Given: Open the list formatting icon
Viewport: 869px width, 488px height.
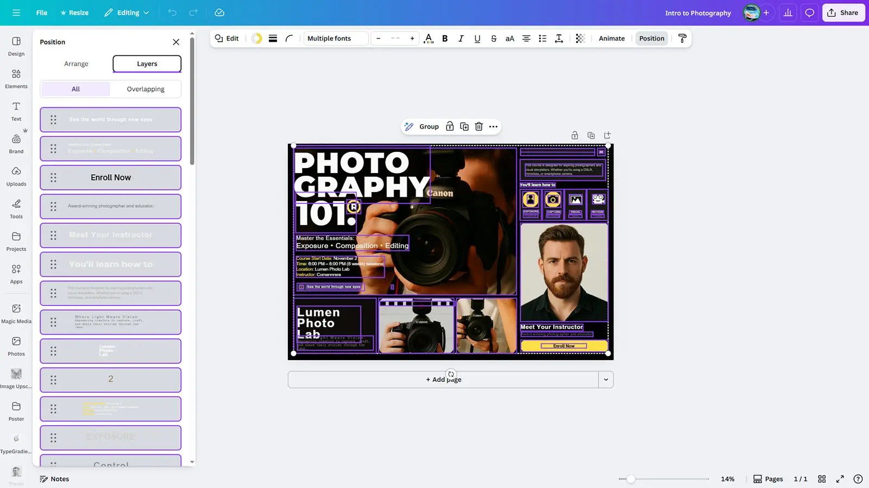Looking at the screenshot, I should tap(543, 38).
